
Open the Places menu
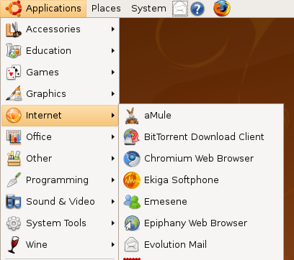click(106, 9)
